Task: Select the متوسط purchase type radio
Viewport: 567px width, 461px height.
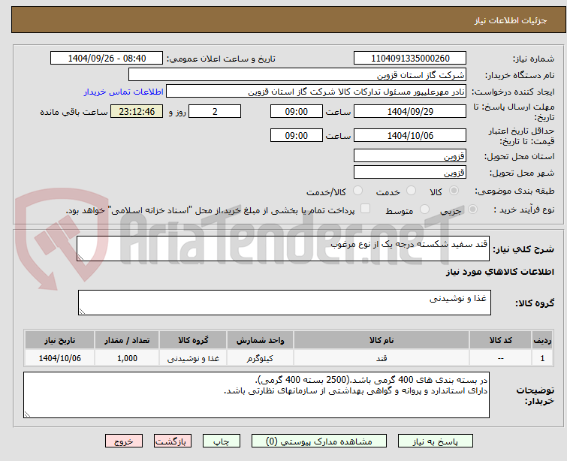Action: click(x=424, y=209)
